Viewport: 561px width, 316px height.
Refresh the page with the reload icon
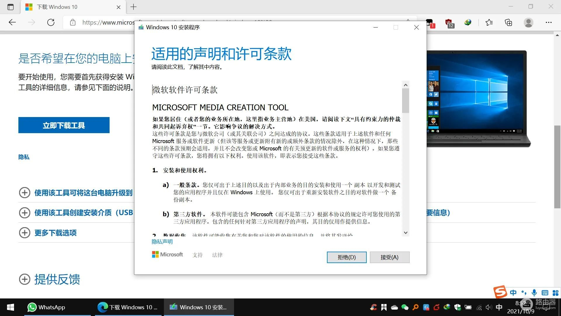(51, 23)
